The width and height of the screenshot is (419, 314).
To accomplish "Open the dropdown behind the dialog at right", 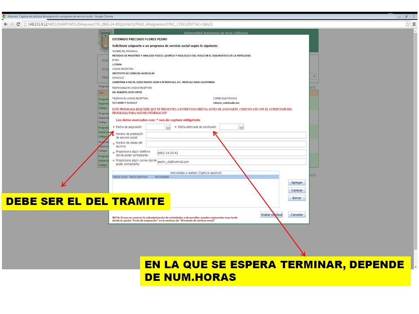I will click(x=314, y=76).
